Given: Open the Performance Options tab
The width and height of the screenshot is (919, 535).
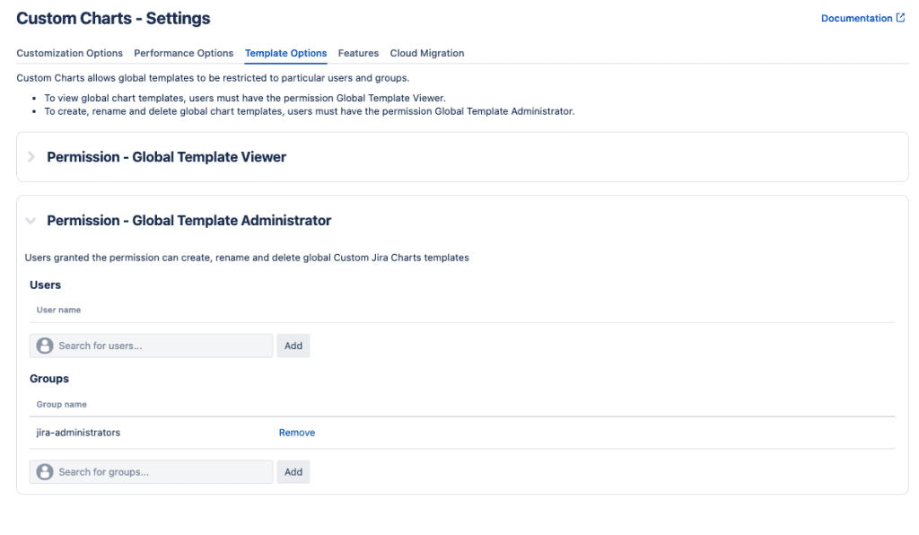Looking at the screenshot, I should [x=183, y=53].
